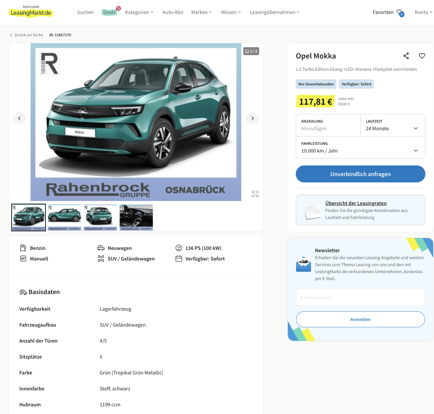Image resolution: width=434 pixels, height=414 pixels.
Task: Click the 136 PS speedometer icon
Action: coord(179,248)
